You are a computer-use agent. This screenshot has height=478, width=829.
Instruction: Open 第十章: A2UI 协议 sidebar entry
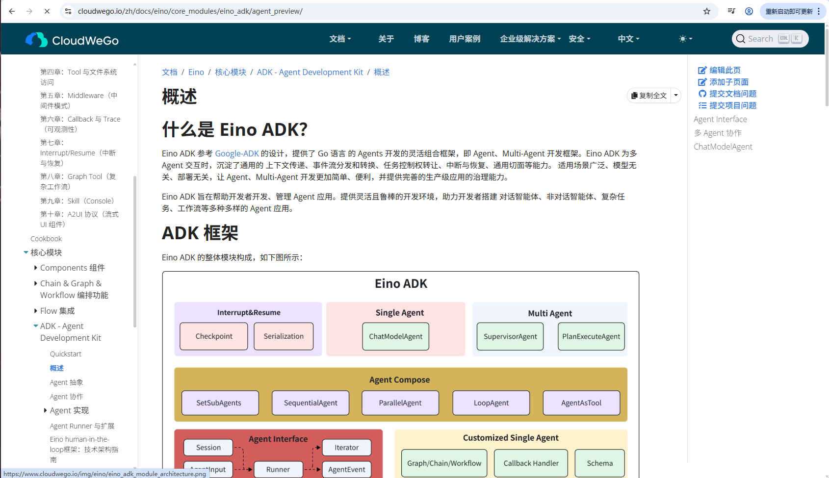tap(79, 219)
